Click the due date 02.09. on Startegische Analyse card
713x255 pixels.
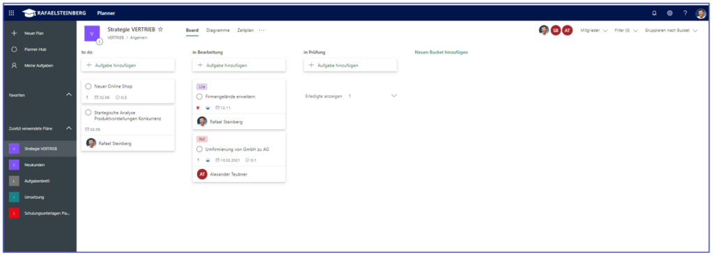(x=93, y=129)
